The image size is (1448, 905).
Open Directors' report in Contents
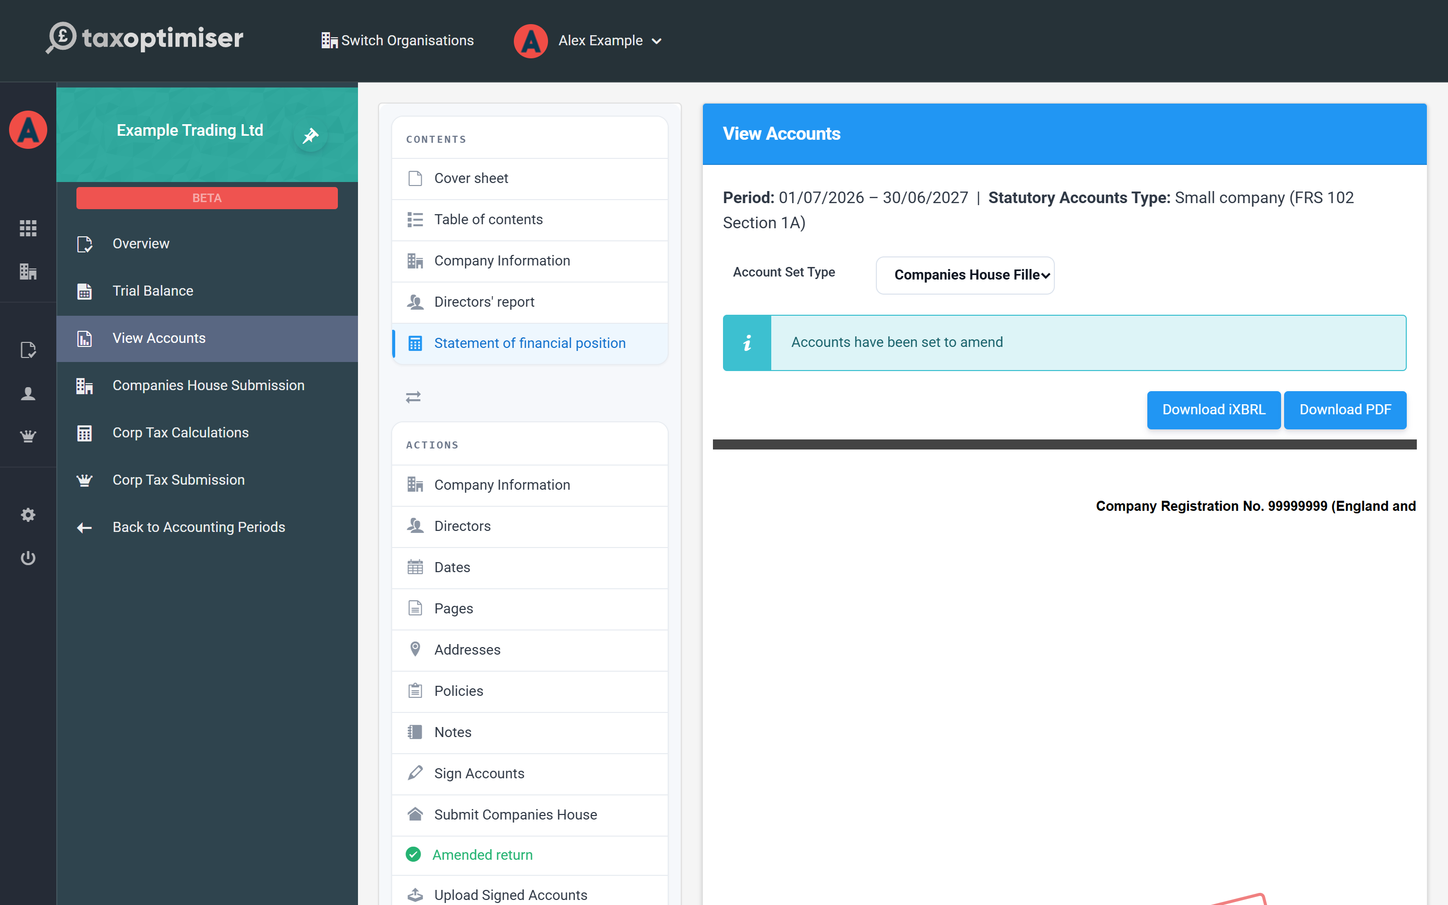tap(529, 302)
